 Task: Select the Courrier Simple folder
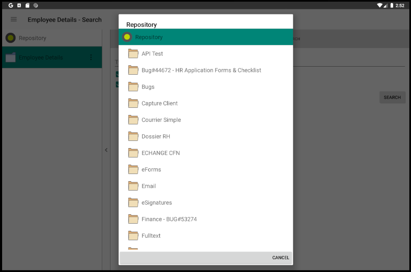(x=161, y=120)
